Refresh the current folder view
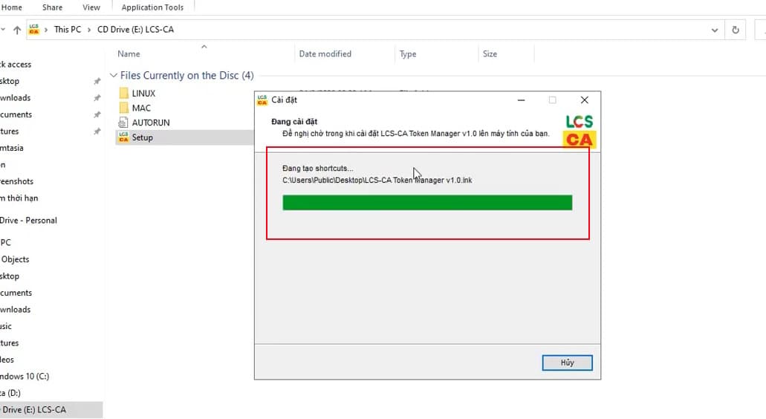 [x=736, y=30]
